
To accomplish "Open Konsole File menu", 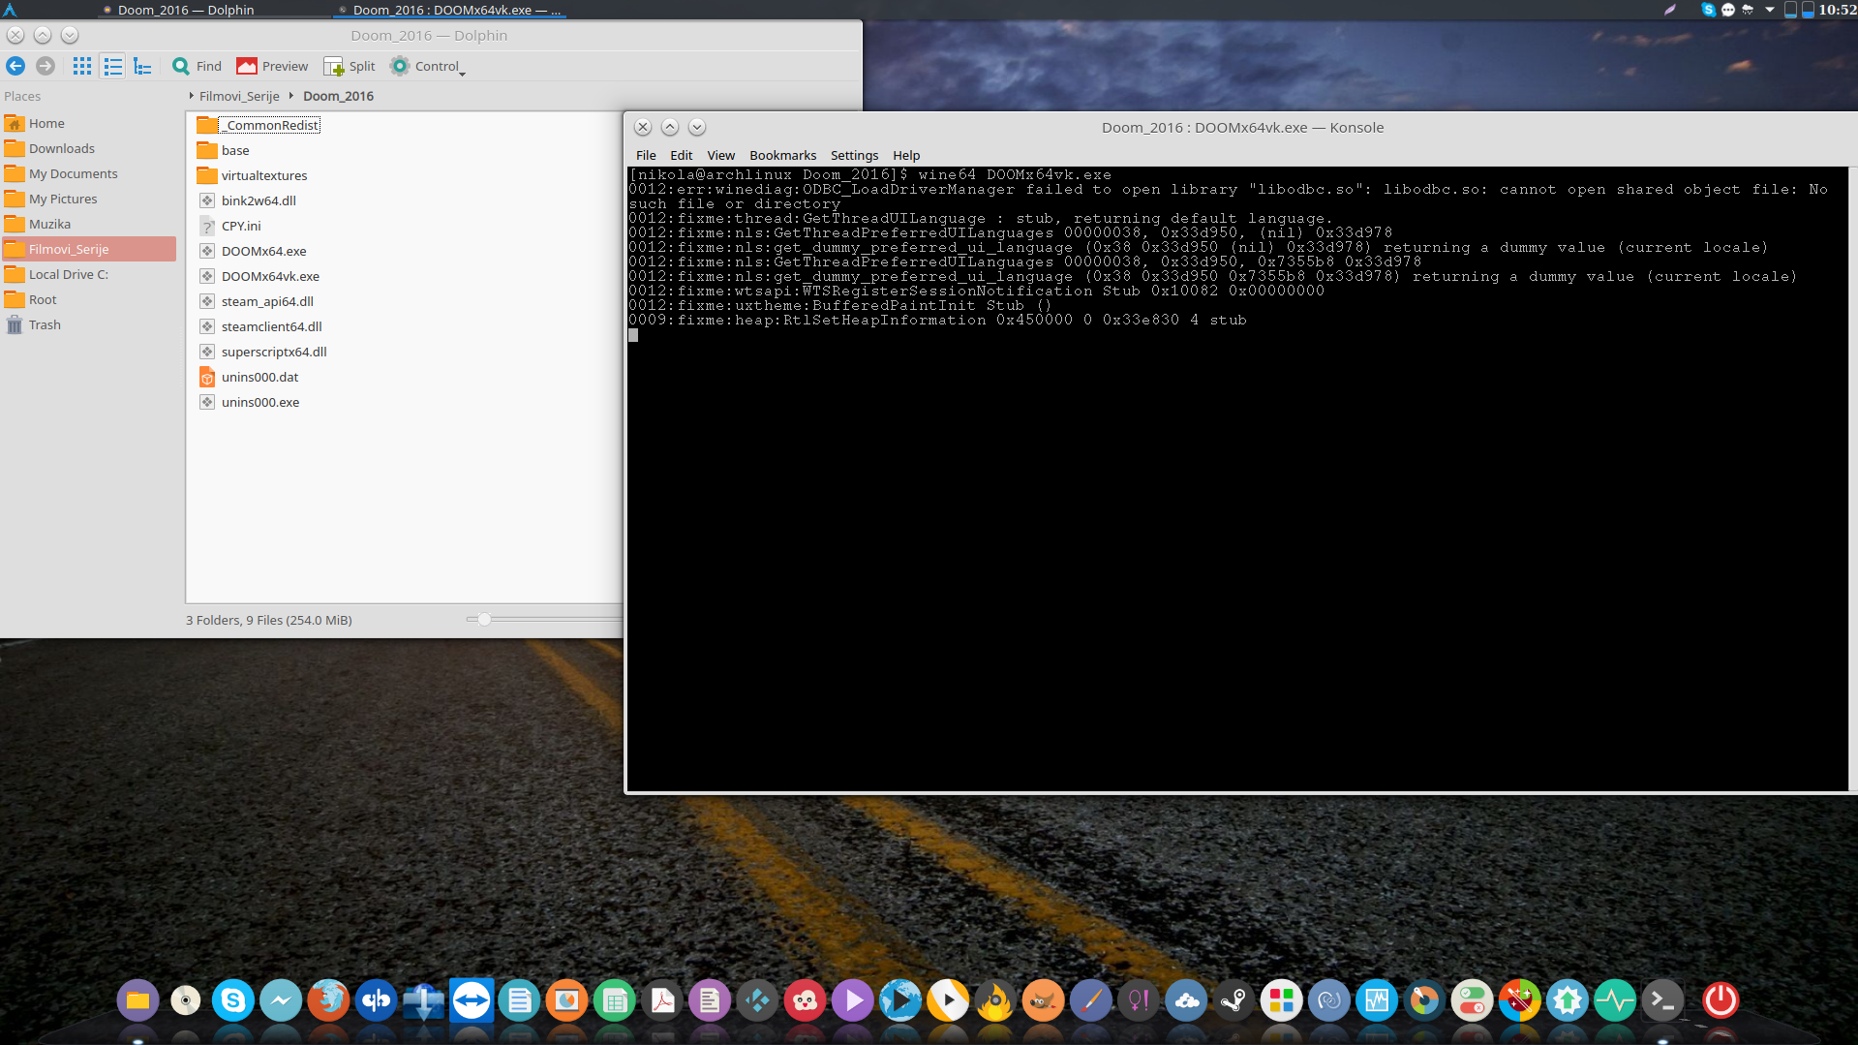I will coord(646,155).
